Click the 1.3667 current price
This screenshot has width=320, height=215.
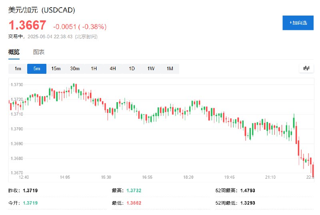point(27,25)
